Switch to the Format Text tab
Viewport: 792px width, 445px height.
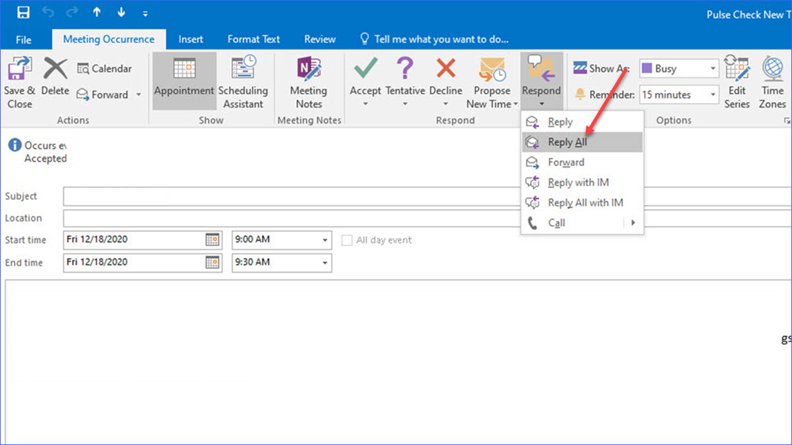click(253, 39)
